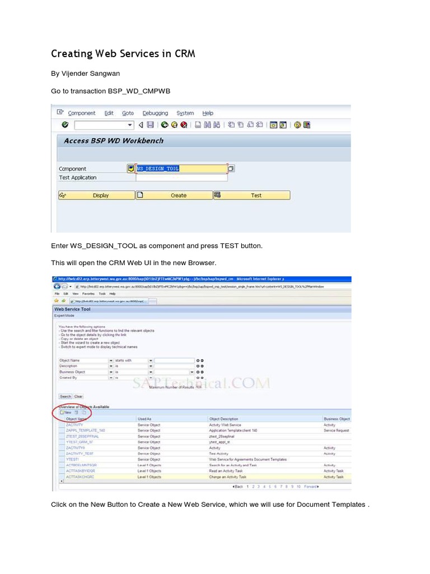Click the Save disk icon in SAP toolbar

pyautogui.click(x=150, y=125)
